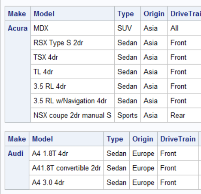Select the All drivetrain cell for MDX
The image size is (201, 194).
[x=184, y=28]
